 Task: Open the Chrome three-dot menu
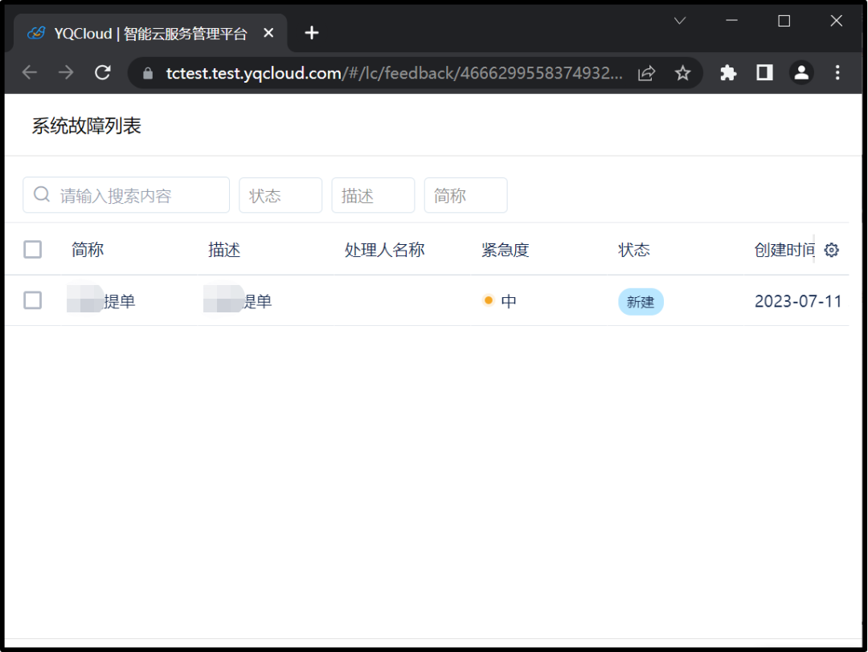pos(837,73)
